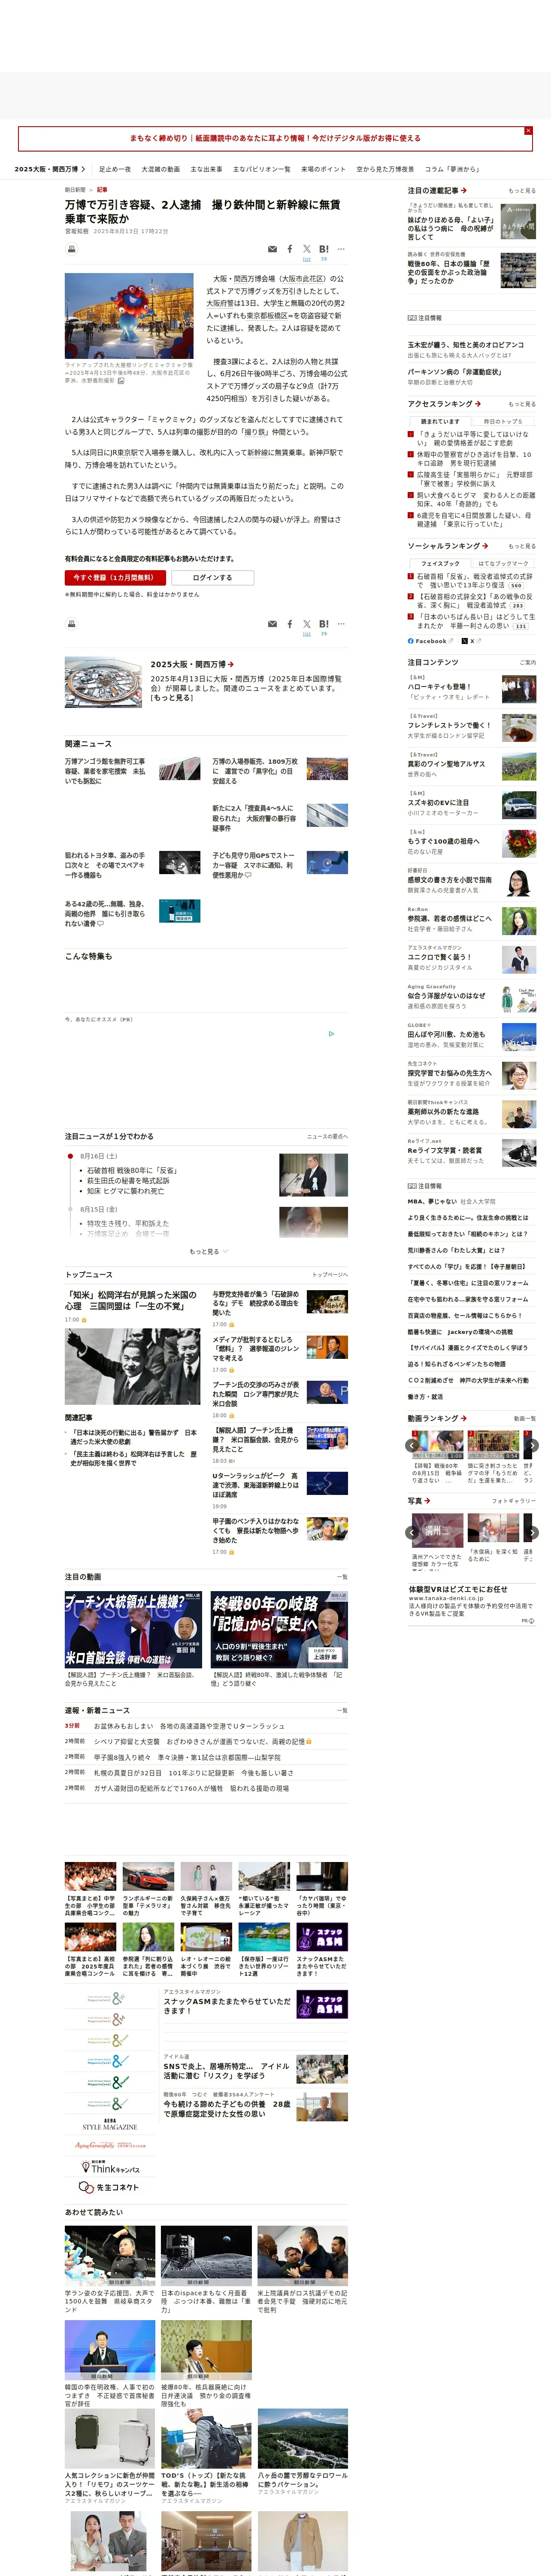Click red arrow beside 動画ランキング heading

pyautogui.click(x=464, y=1418)
